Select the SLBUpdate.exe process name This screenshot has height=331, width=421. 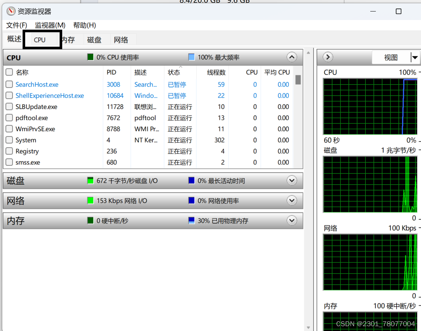[36, 107]
